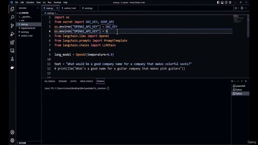
Task: Open the Explorer view in activity bar
Action: click(12, 9)
